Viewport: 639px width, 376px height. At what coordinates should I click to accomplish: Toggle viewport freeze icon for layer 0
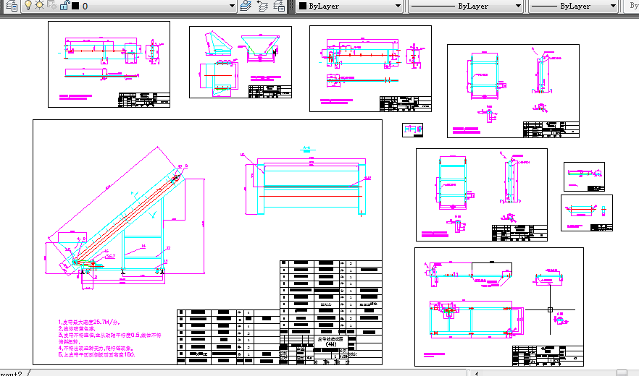[51, 5]
